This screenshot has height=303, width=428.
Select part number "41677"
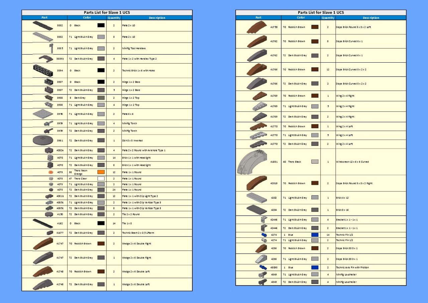(60, 233)
